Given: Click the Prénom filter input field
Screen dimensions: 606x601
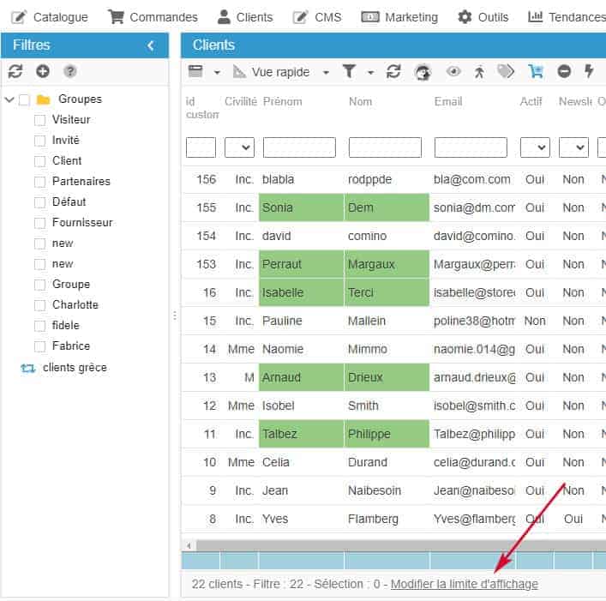Looking at the screenshot, I should point(299,147).
